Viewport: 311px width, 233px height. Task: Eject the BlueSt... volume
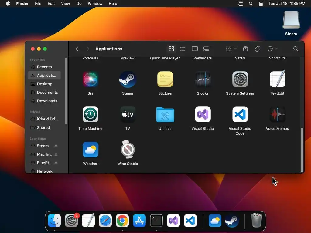pyautogui.click(x=56, y=163)
